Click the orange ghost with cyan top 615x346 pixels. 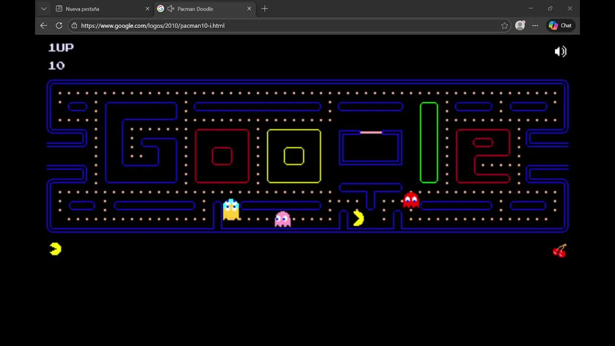pyautogui.click(x=231, y=210)
